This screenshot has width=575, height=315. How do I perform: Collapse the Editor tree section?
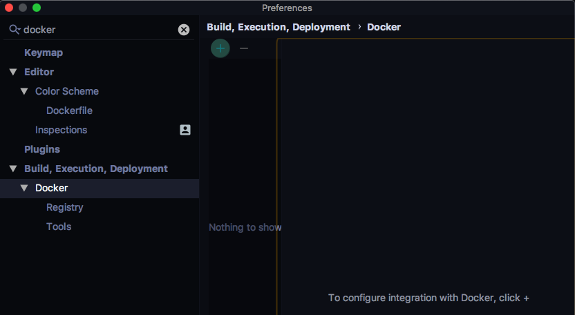coord(12,72)
